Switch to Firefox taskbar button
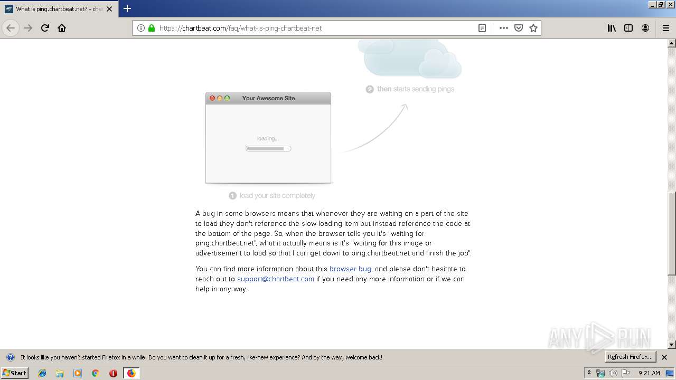 point(131,373)
